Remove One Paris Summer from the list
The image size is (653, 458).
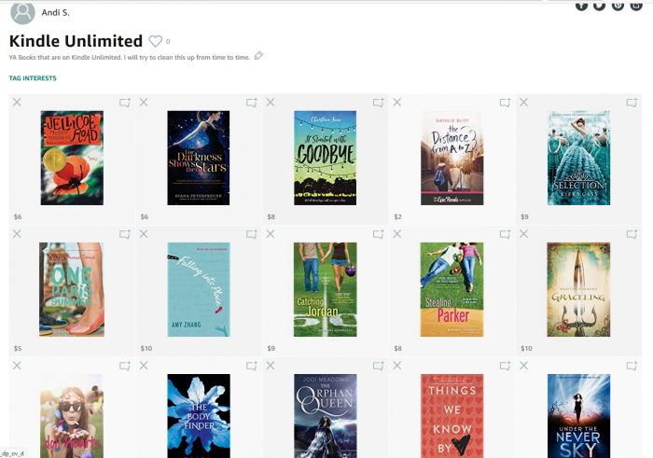[x=17, y=233]
